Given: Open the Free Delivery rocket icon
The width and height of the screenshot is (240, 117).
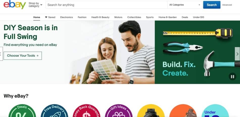Looking at the screenshot, I should pyautogui.click(x=54, y=111).
